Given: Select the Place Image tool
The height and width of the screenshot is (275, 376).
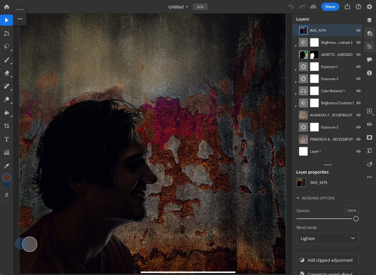Looking at the screenshot, I should click(x=6, y=152).
